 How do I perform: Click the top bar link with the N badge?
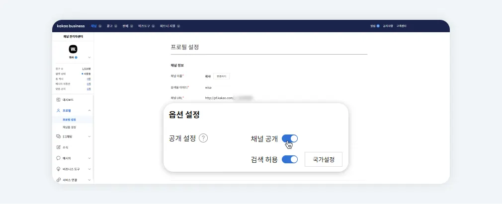(373, 26)
